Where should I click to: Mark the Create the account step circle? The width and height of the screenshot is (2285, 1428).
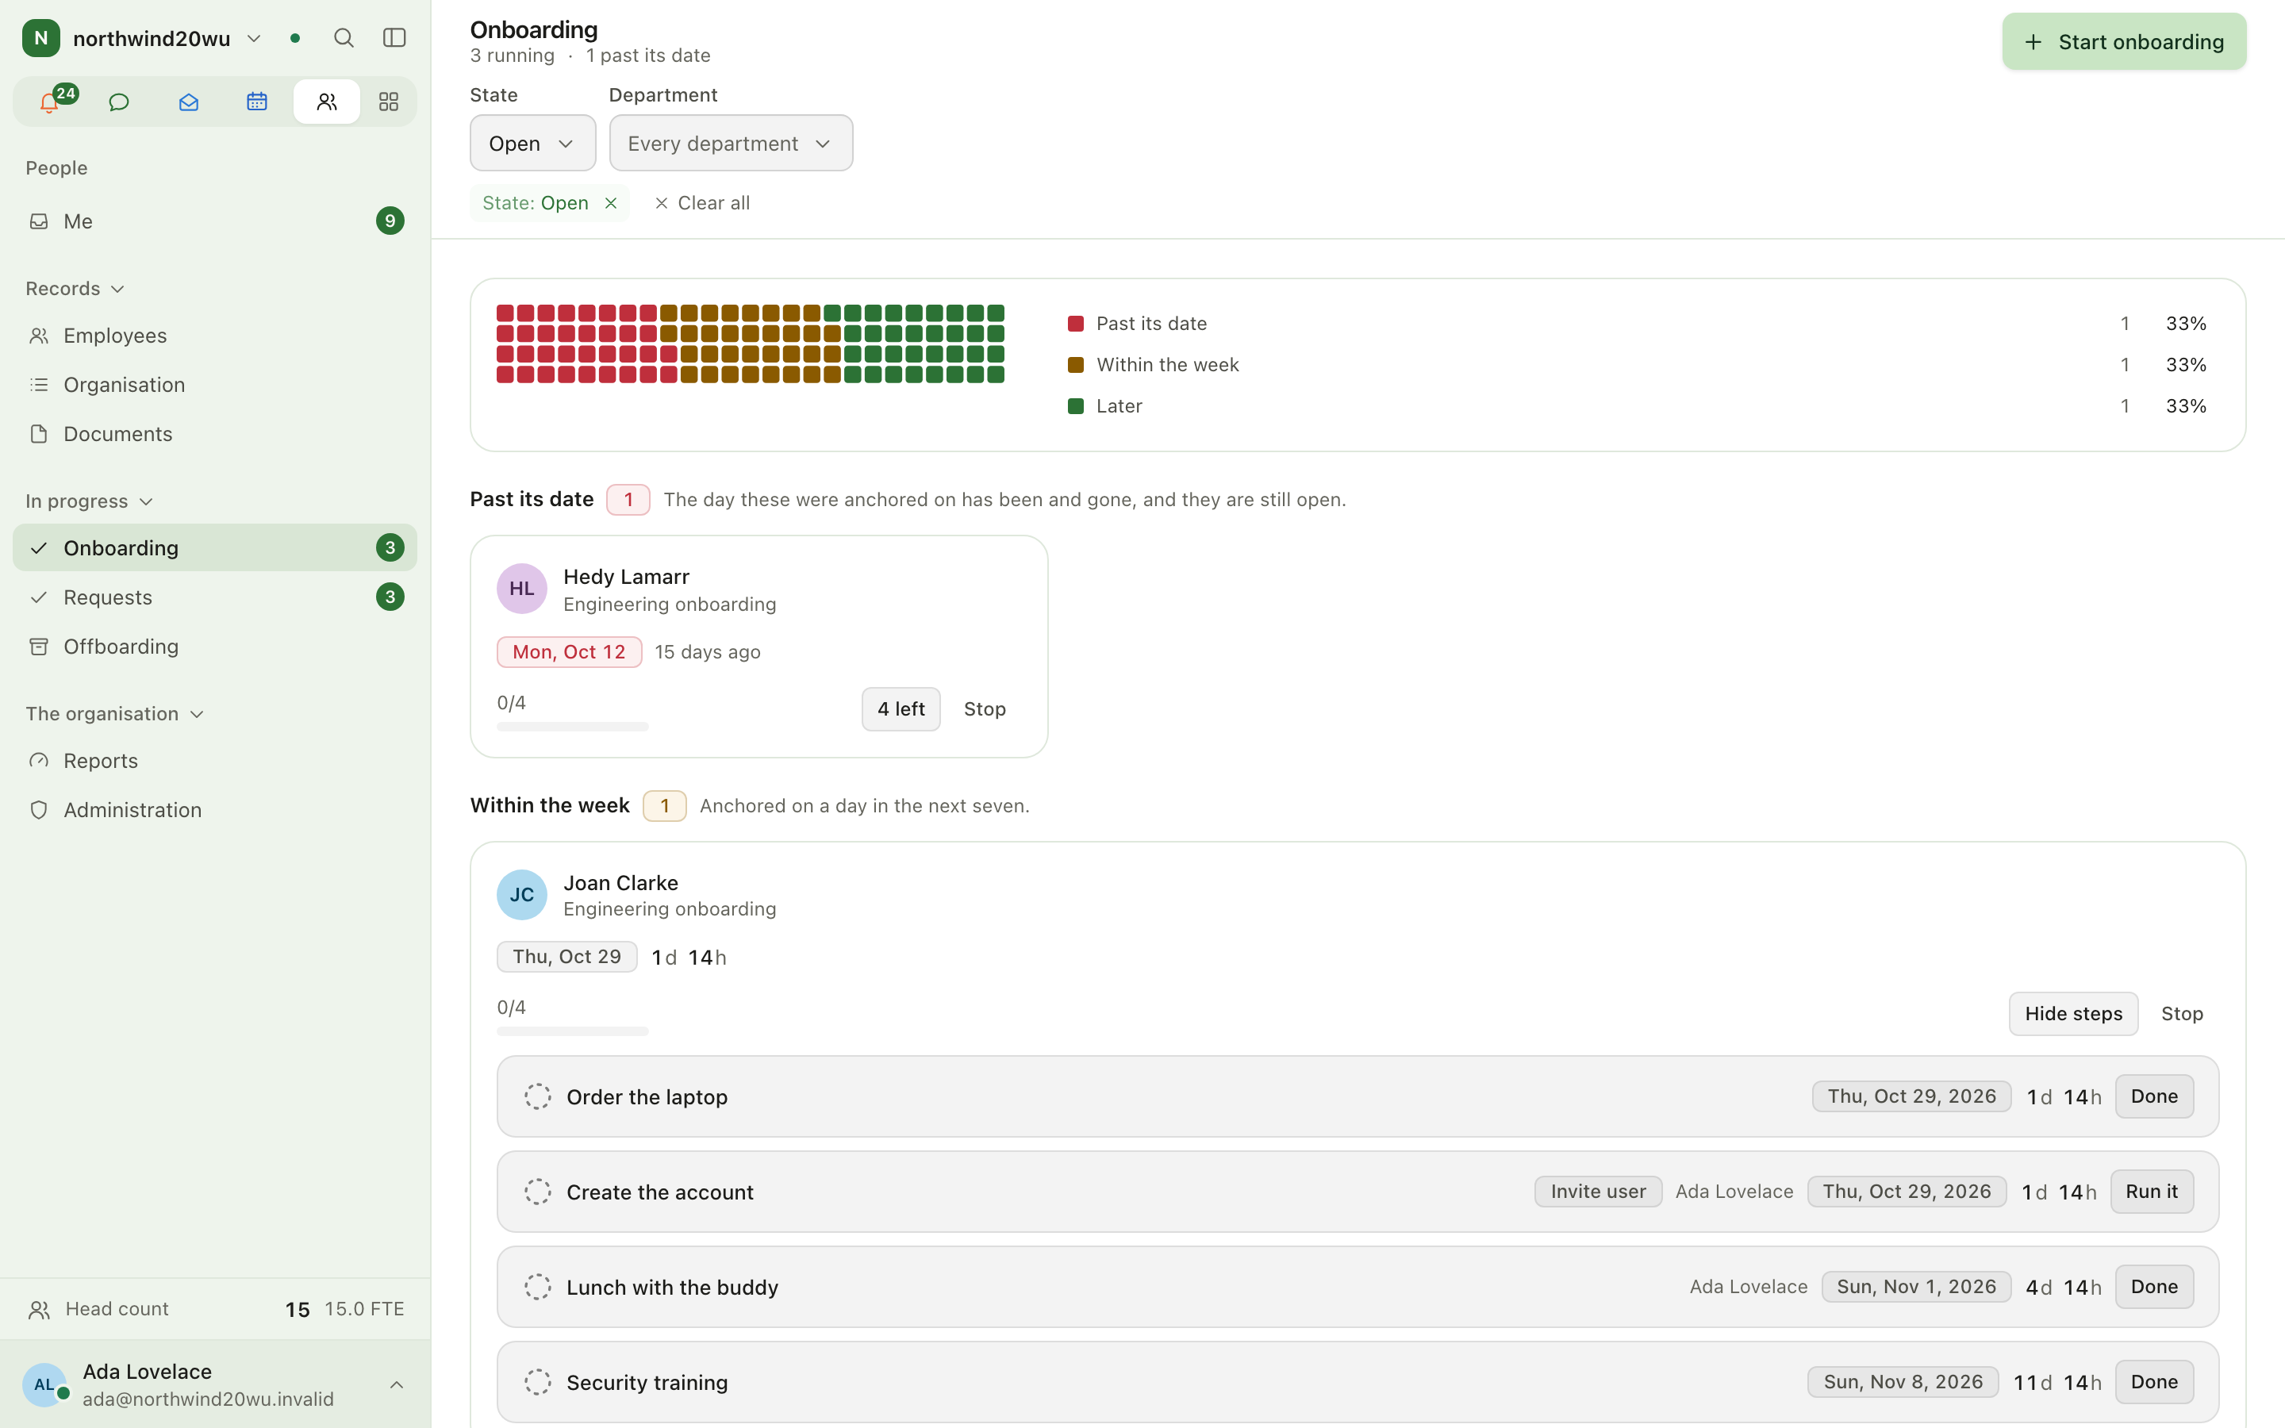[537, 1192]
